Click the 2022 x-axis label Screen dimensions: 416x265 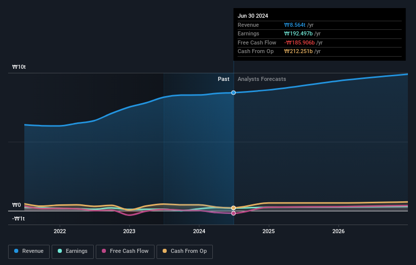pyautogui.click(x=60, y=231)
